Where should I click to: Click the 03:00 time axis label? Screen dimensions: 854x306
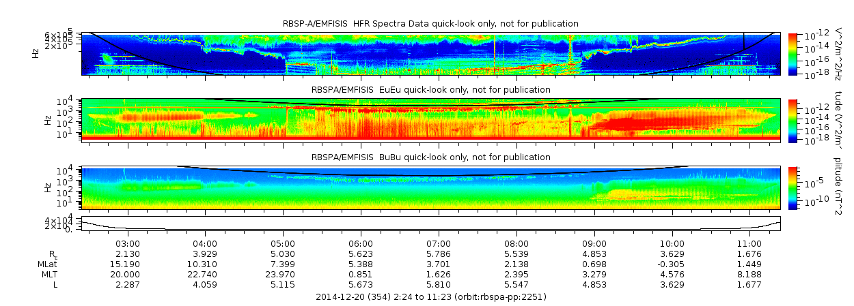coord(128,244)
